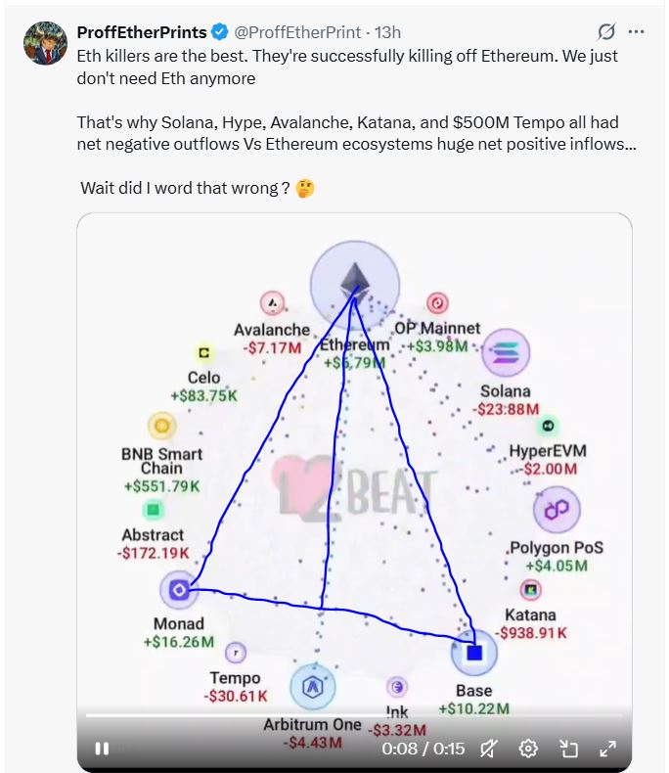Unmute the video sound
Screen dimensions: 669x773
(489, 749)
